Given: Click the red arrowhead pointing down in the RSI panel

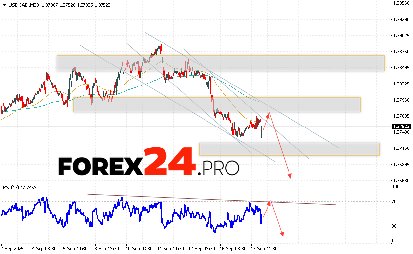Looking at the screenshot, I should pos(282,233).
